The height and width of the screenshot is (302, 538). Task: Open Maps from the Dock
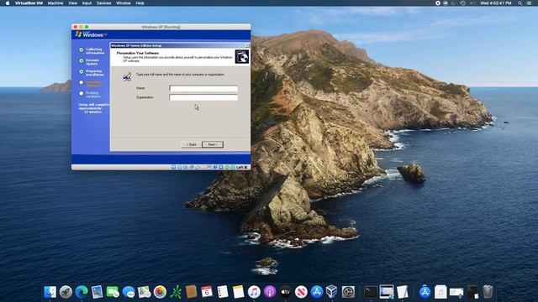click(x=144, y=292)
